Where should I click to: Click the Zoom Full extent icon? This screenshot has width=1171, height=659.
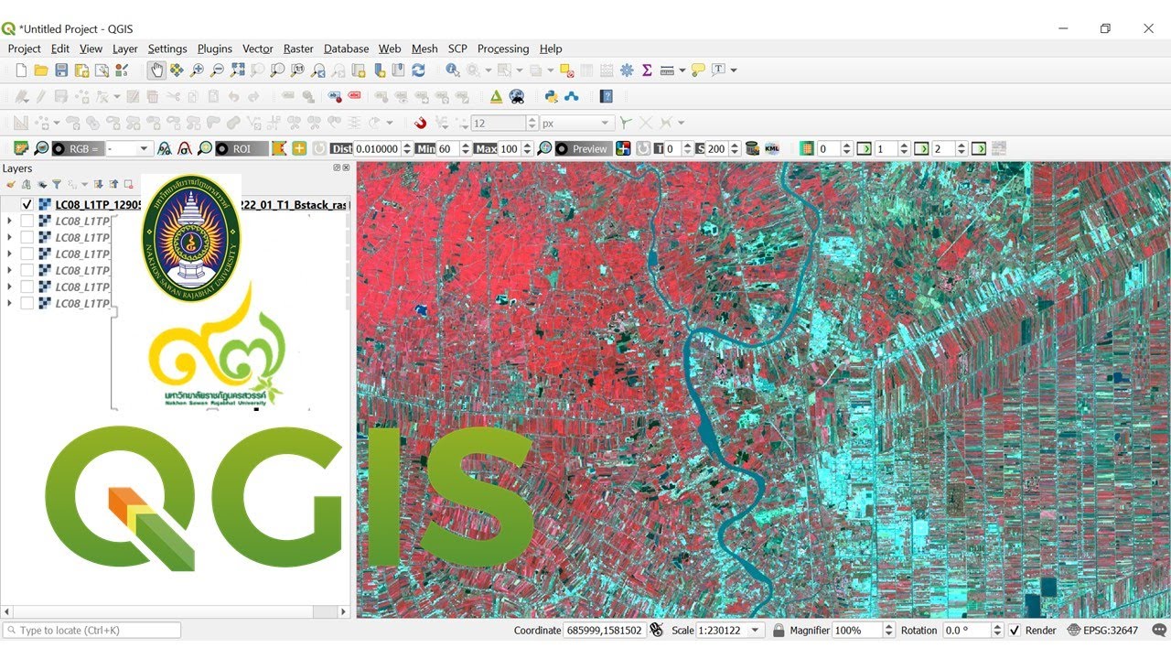(x=237, y=70)
